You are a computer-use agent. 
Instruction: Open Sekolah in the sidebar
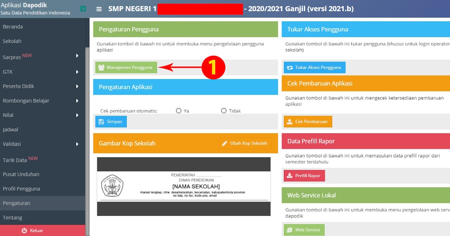pos(42,41)
